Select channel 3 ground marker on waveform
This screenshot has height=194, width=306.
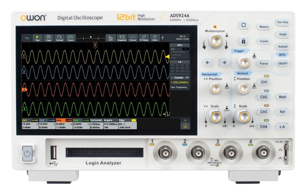click(24, 90)
